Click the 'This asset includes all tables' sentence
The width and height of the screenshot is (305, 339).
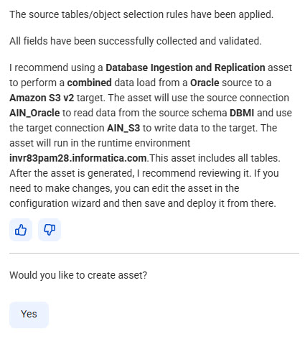215,158
